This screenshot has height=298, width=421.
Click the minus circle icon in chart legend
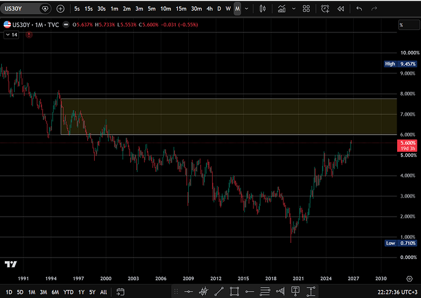[66, 24]
